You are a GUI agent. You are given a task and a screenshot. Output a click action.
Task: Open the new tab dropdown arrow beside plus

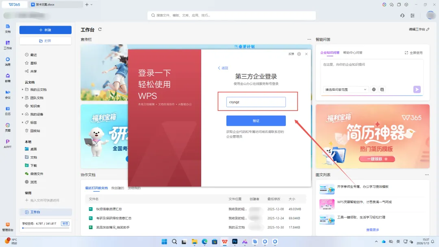point(91,4)
